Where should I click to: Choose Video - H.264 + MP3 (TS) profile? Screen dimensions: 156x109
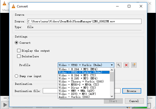point(84,75)
